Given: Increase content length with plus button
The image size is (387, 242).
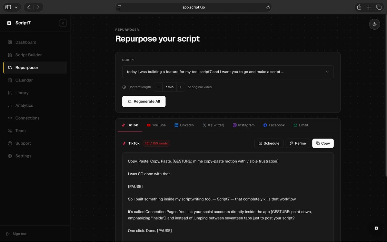Looking at the screenshot, I should tap(181, 87).
